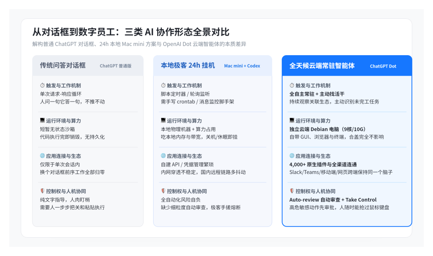Click the laptop icon in the 传统问答对话框 card
The image size is (433, 256).
[x=42, y=120]
